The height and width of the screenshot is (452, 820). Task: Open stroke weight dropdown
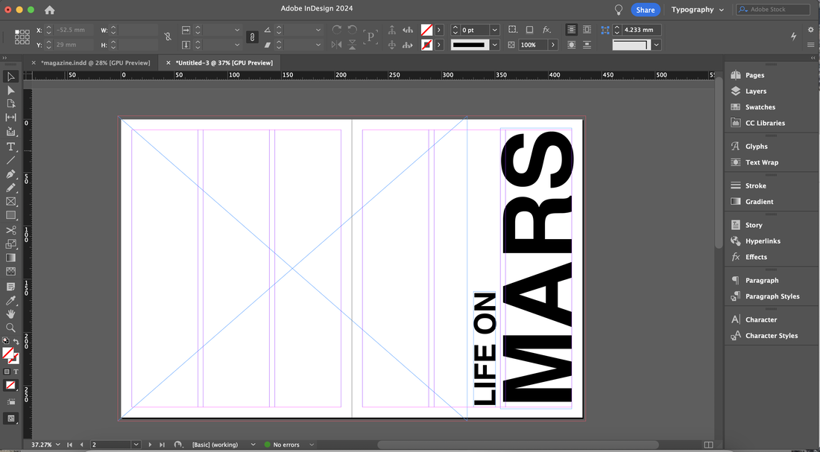(x=495, y=30)
